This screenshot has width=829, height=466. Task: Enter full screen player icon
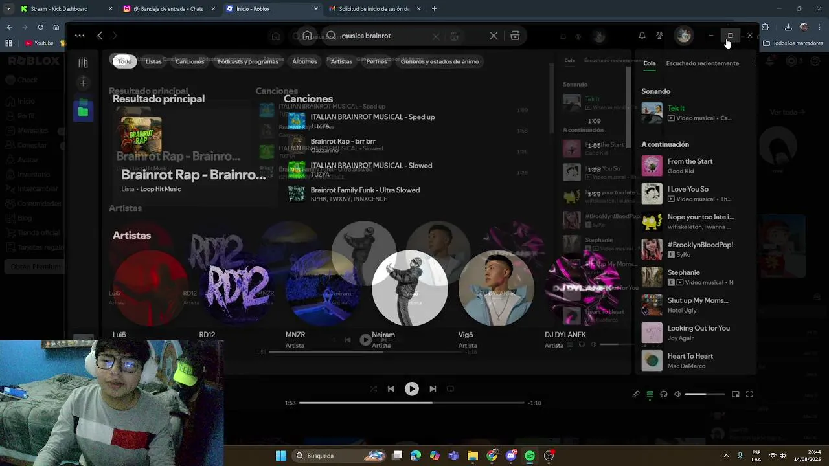(749, 394)
